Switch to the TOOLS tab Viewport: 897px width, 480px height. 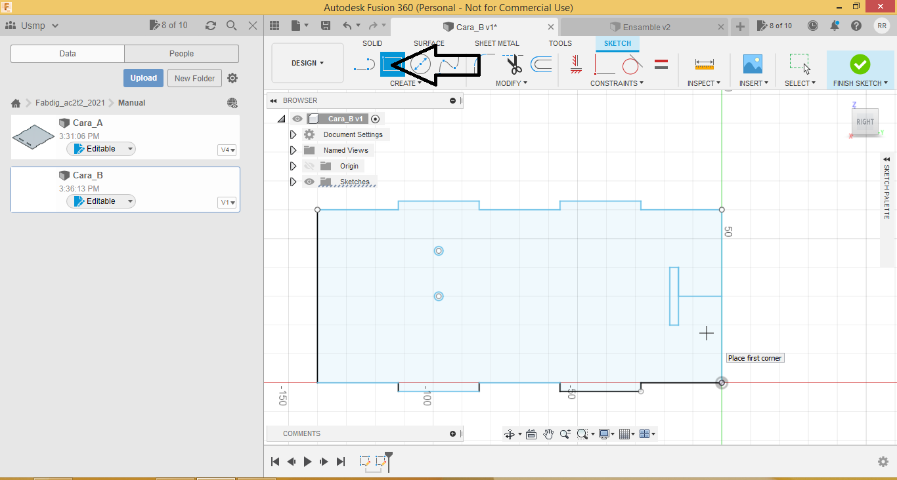(560, 43)
